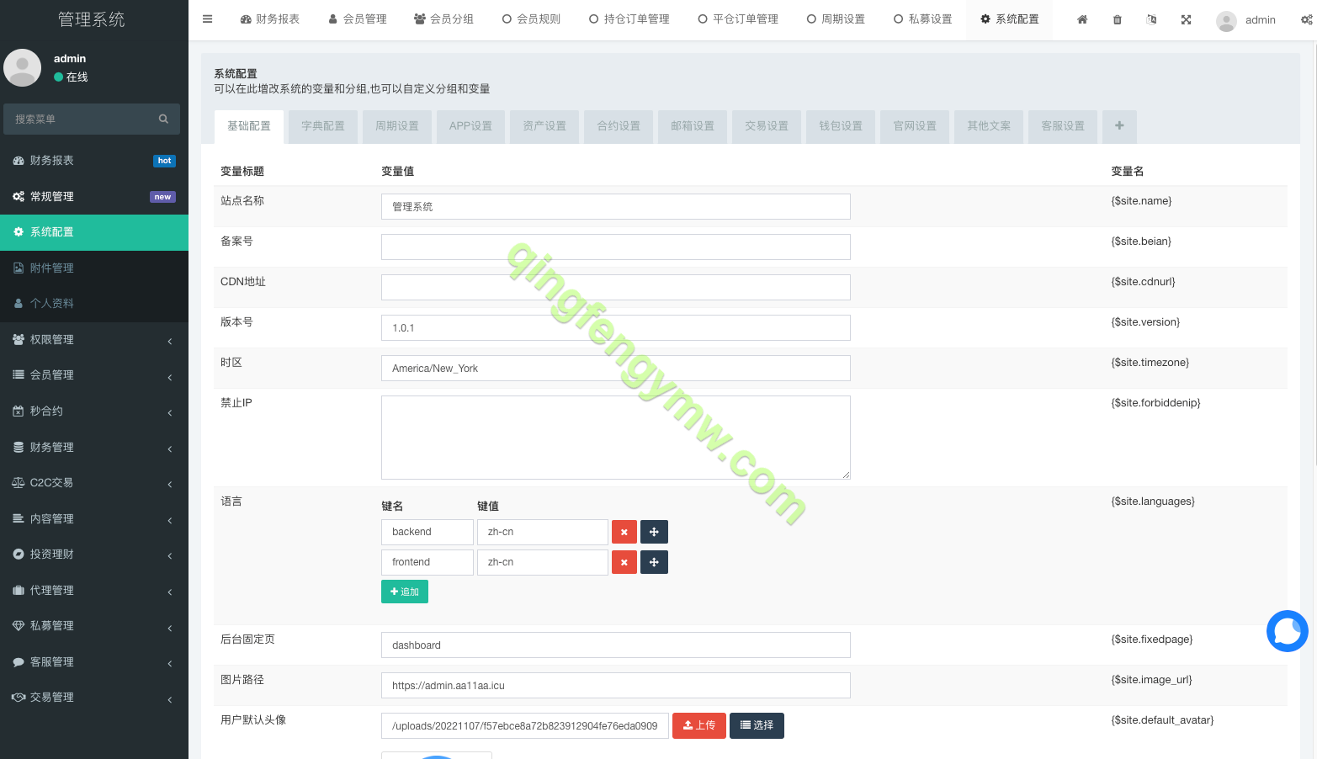Focus the 备案号 input field
The width and height of the screenshot is (1317, 759).
616,247
